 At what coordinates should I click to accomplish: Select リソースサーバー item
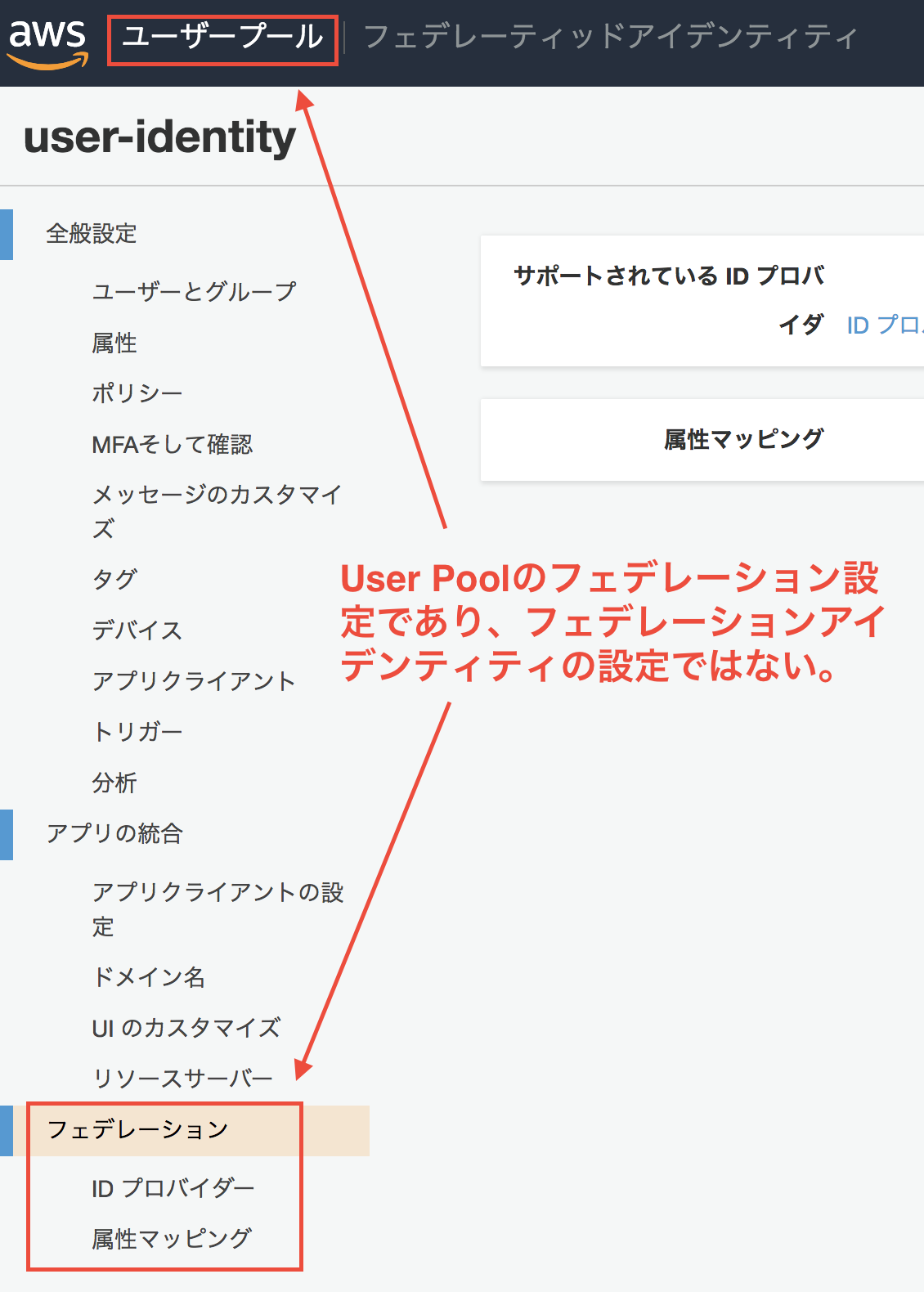point(182,1079)
